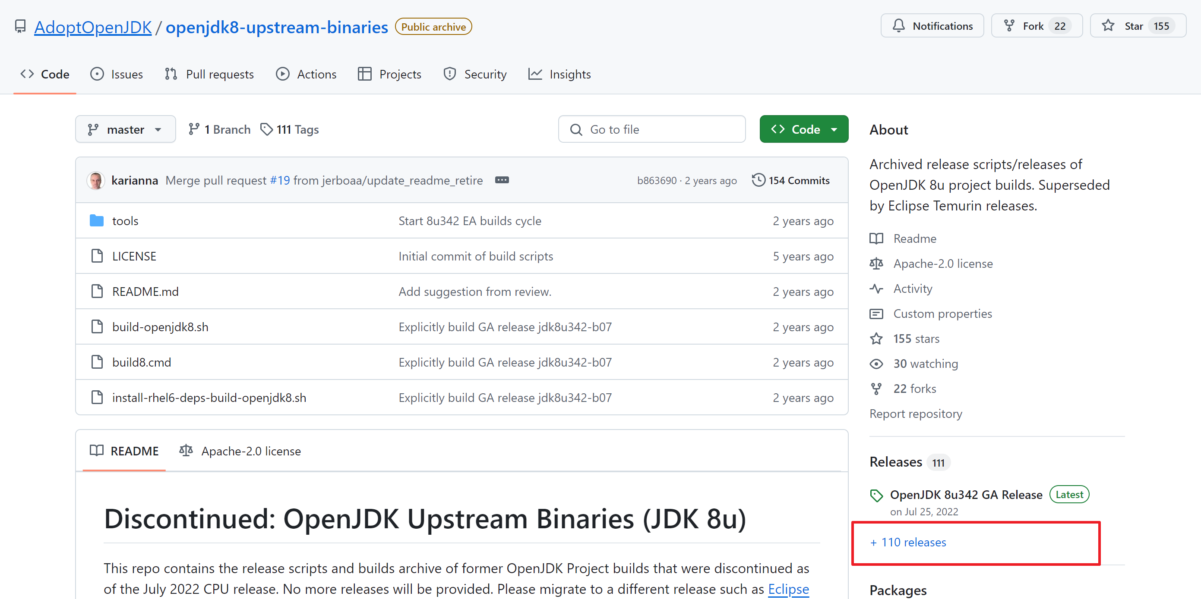Show the + 110 releases link
The height and width of the screenshot is (599, 1201).
point(908,542)
